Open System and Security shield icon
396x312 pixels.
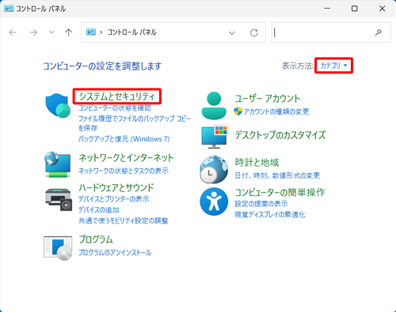[58, 106]
